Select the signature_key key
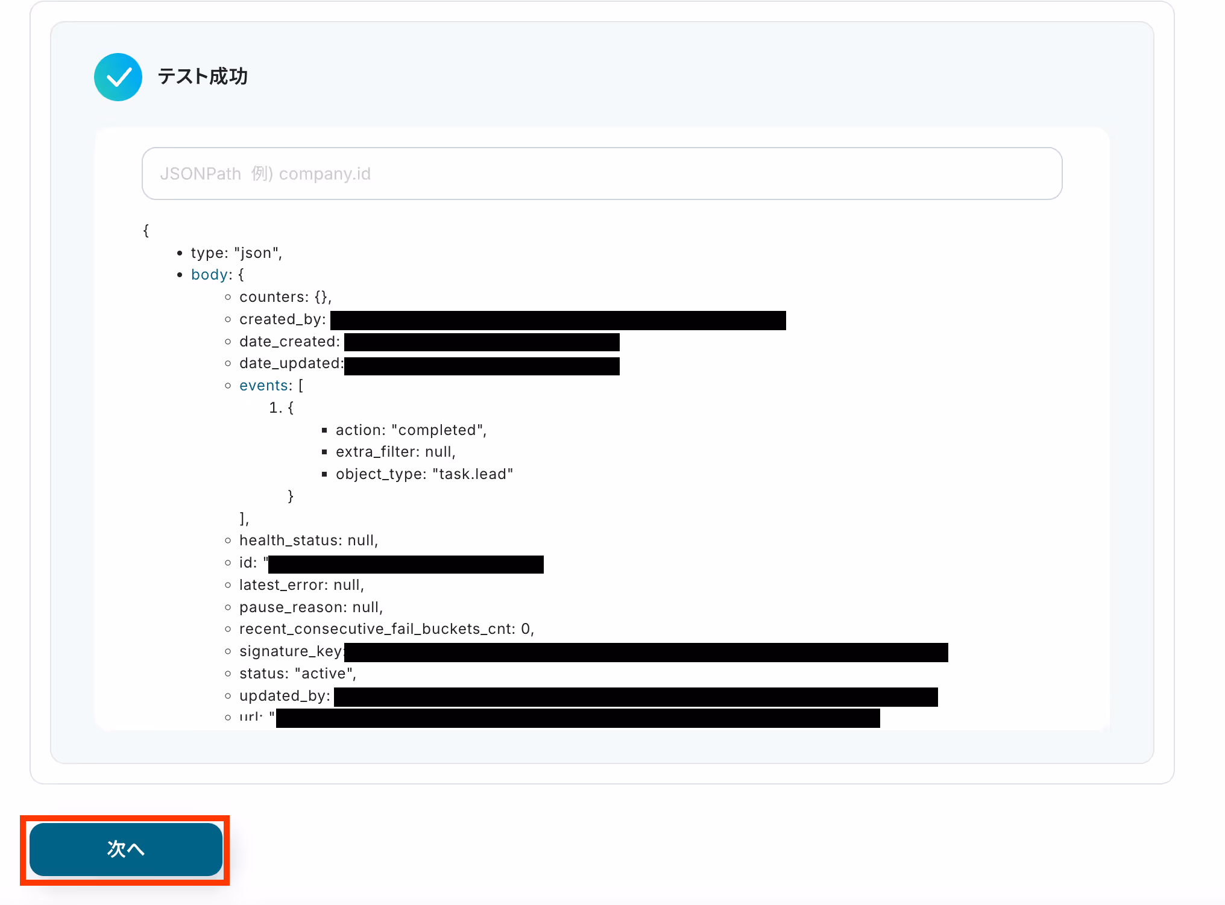The width and height of the screenshot is (1225, 905). coord(290,651)
